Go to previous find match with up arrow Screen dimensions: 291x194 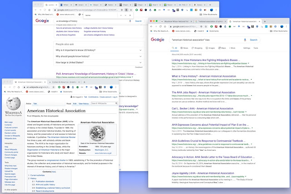point(121,15)
